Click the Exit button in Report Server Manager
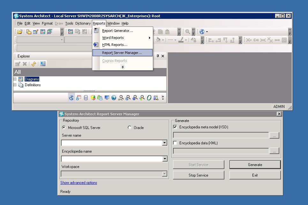Screen dimensions: 308x205 255,175
